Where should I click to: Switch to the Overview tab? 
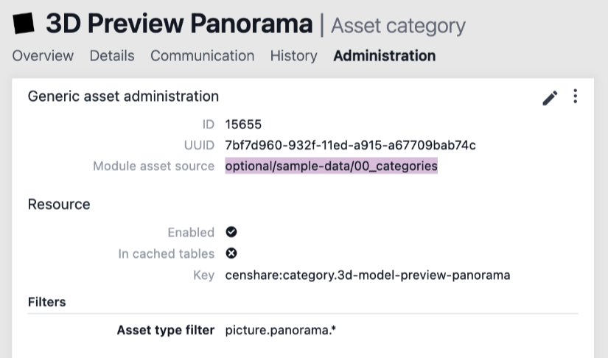[x=43, y=56]
